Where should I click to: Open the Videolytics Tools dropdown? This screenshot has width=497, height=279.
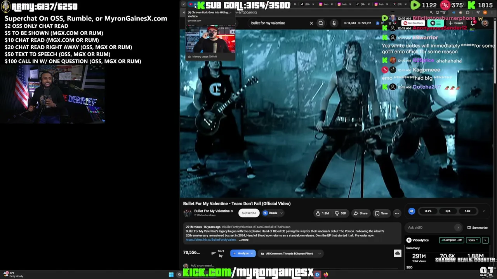473,240
